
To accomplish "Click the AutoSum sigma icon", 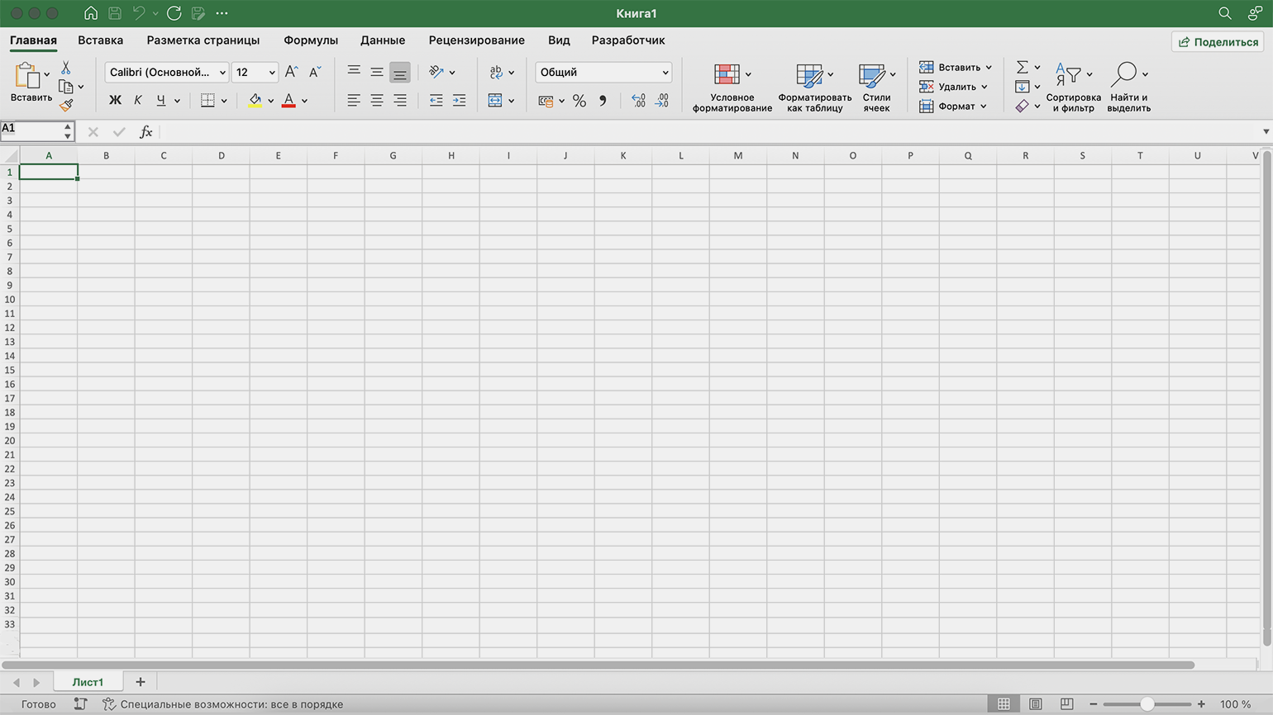I will coord(1023,67).
